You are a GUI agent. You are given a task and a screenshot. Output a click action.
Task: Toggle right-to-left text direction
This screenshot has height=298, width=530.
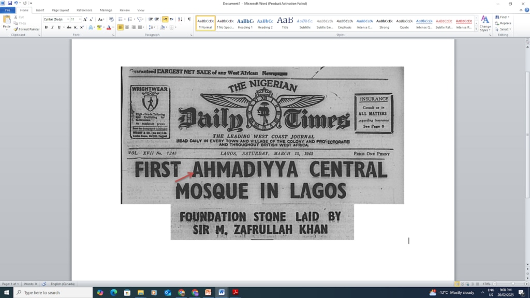pyautogui.click(x=171, y=19)
